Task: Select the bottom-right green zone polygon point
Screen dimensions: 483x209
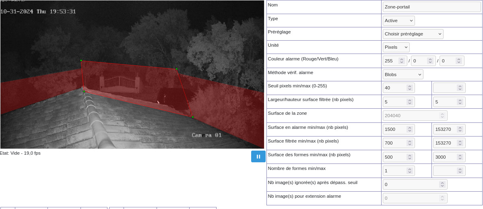Action: [x=192, y=117]
